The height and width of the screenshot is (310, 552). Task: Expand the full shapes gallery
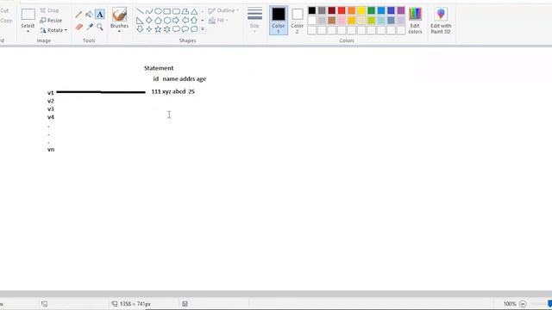[x=203, y=29]
